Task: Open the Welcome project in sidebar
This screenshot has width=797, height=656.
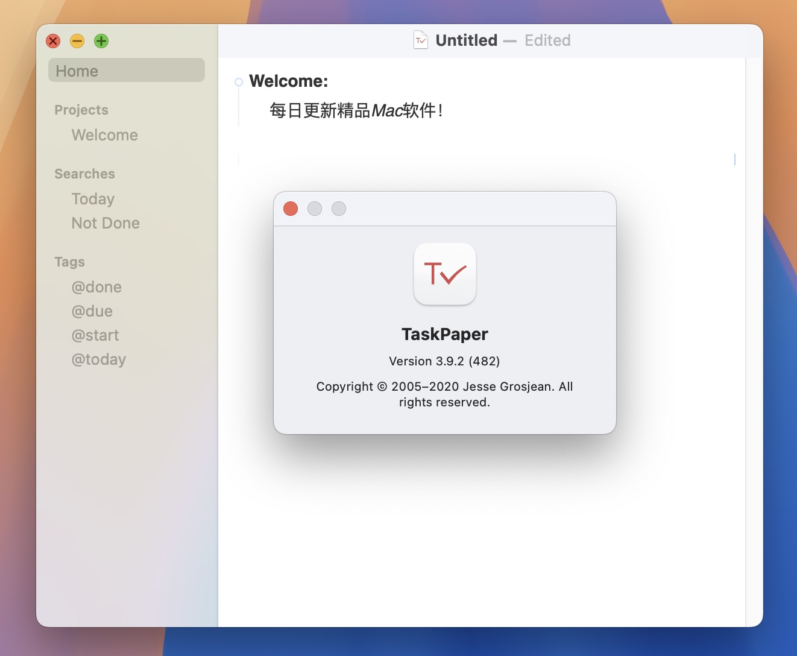Action: [x=104, y=135]
